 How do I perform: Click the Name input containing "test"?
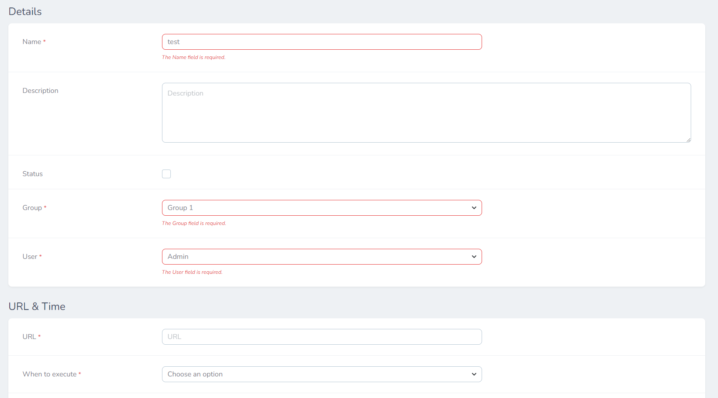coord(322,41)
